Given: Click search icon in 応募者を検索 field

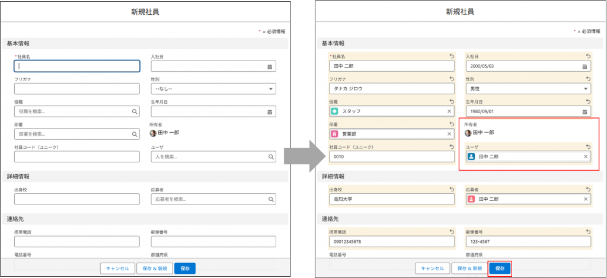Looking at the screenshot, I should click(x=270, y=199).
